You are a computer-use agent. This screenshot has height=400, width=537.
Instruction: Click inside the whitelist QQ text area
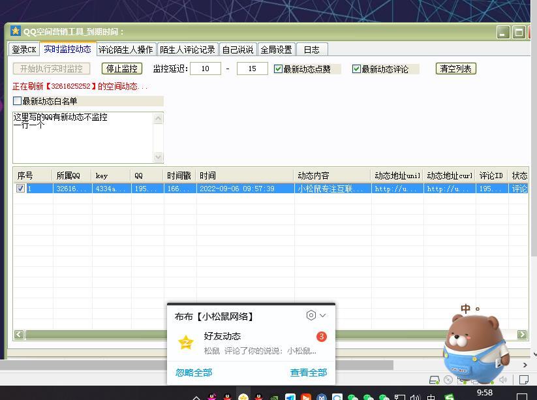(x=83, y=137)
